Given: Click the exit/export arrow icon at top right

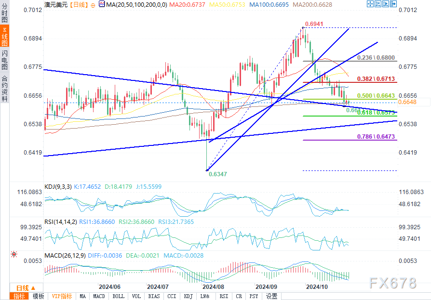Looking at the screenshot, I should point(393,4).
